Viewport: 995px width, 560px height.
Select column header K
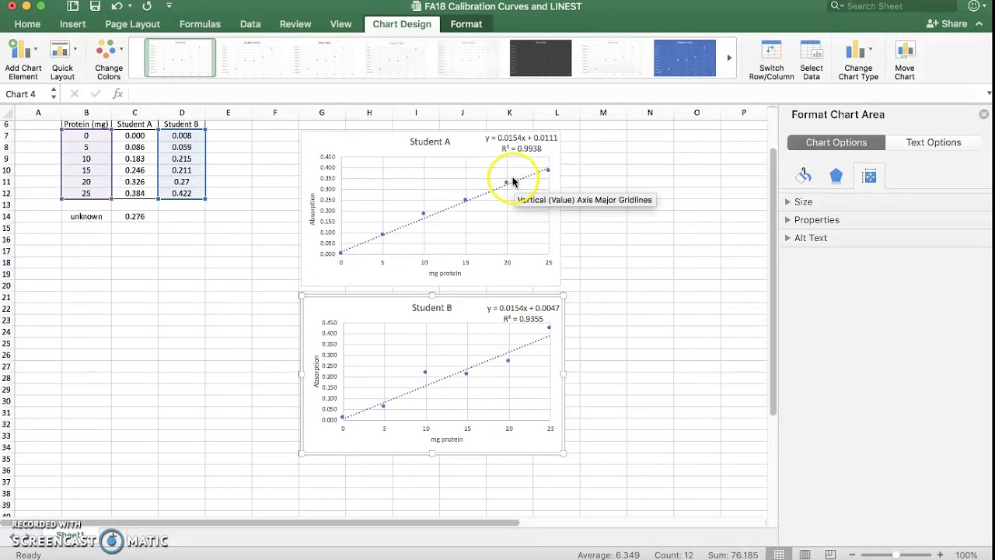(509, 113)
